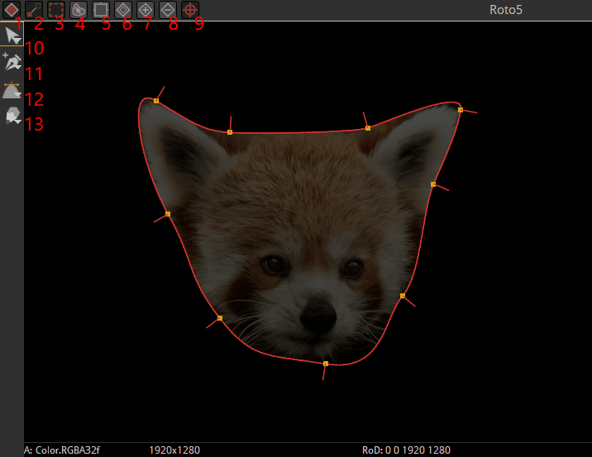592x457 pixels.
Task: Select the control point below the chin
Action: click(x=326, y=364)
